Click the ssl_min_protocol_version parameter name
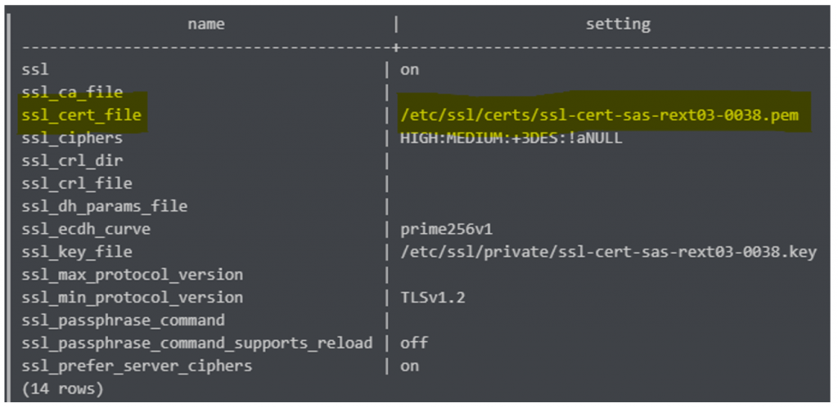 click(x=133, y=298)
